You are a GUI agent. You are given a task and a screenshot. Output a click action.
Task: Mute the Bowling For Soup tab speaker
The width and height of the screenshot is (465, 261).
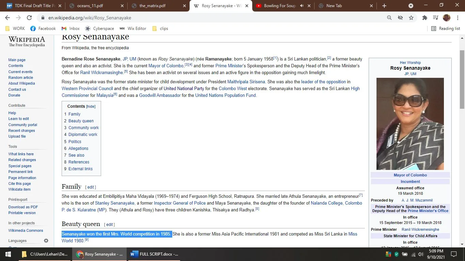[301, 5]
